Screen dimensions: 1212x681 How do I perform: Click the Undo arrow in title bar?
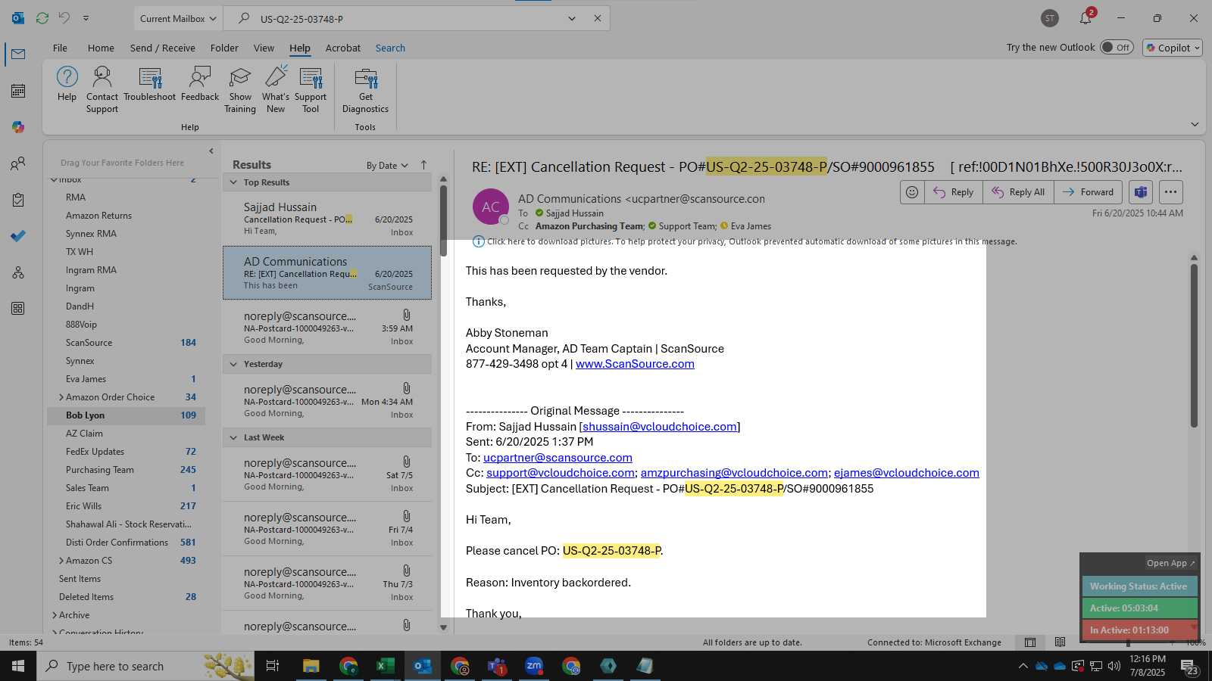click(64, 18)
